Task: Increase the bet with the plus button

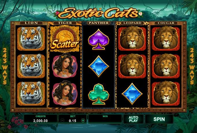Action: [x=83, y=121]
